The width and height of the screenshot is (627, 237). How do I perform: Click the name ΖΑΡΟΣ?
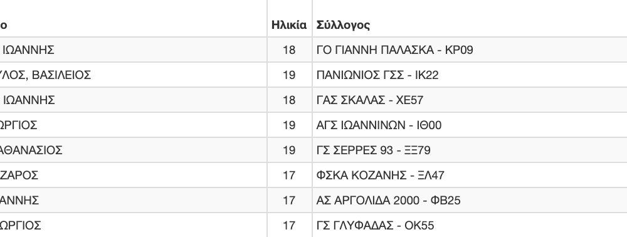tap(19, 175)
